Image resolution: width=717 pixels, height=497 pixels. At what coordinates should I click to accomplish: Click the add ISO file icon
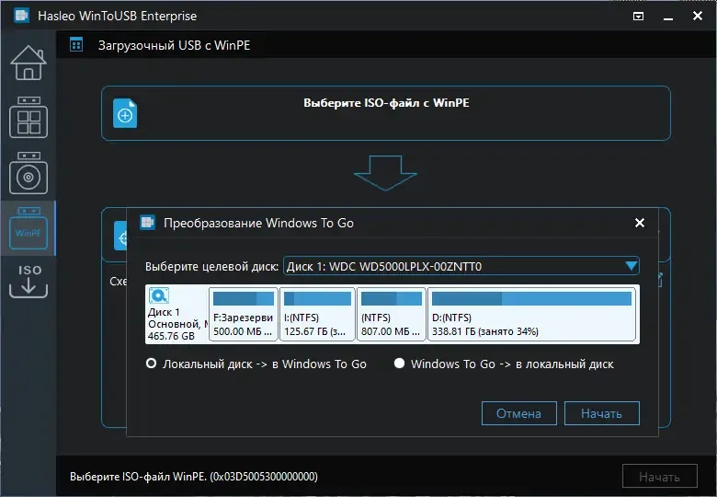click(126, 114)
